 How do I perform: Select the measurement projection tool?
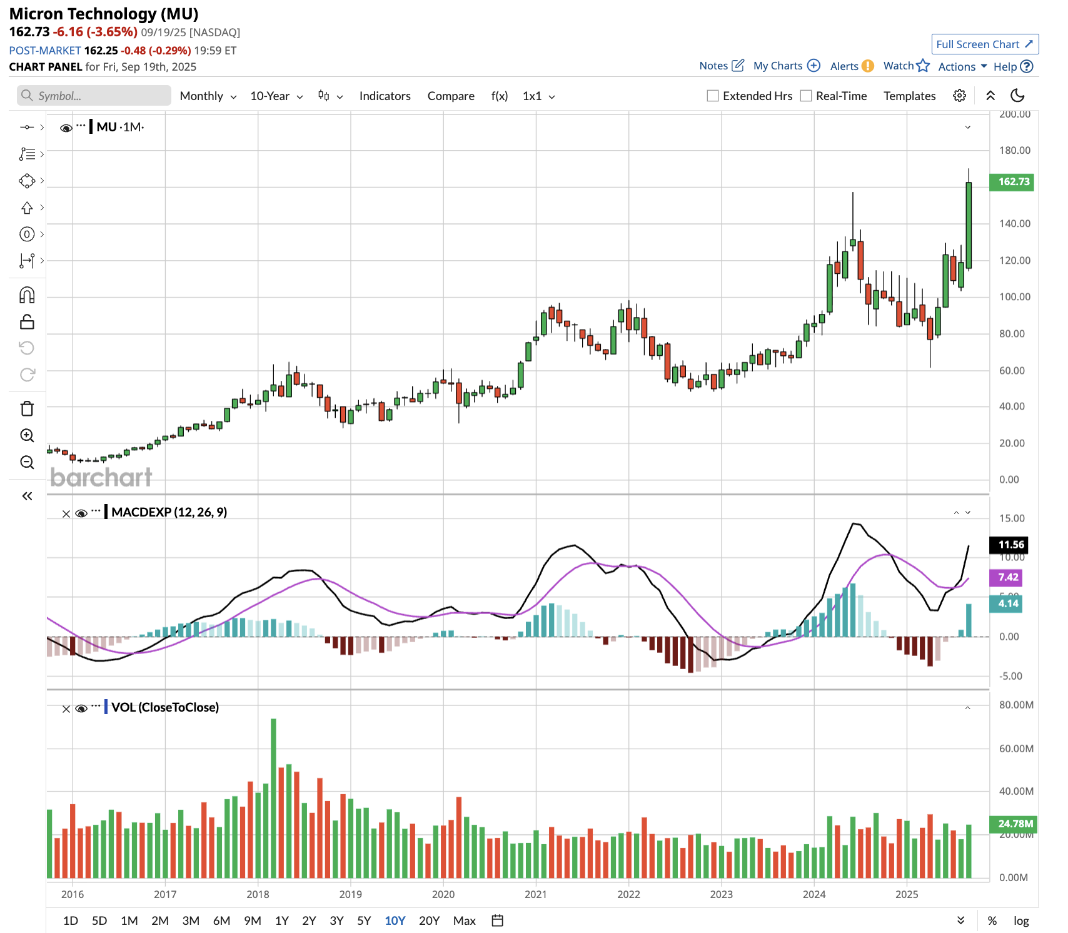(x=27, y=261)
